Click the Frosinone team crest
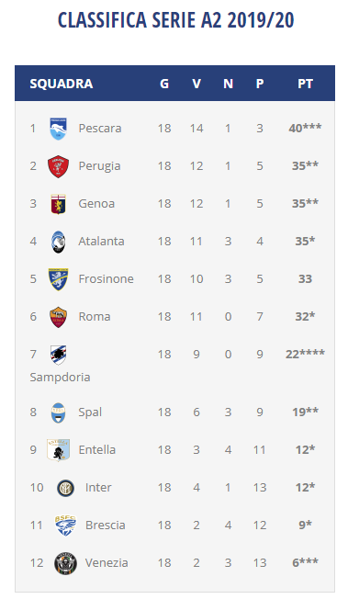Screen dimensions: 348x599 (x=59, y=279)
